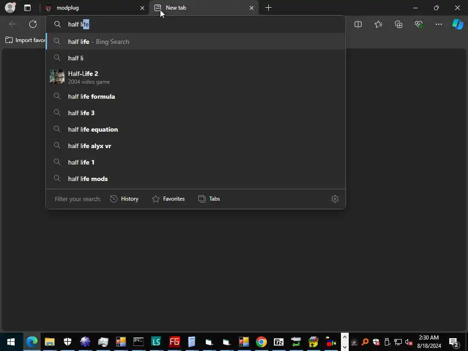Image resolution: width=468 pixels, height=351 pixels.
Task: Open WinRAR icon in the taskbar
Action: [314, 342]
